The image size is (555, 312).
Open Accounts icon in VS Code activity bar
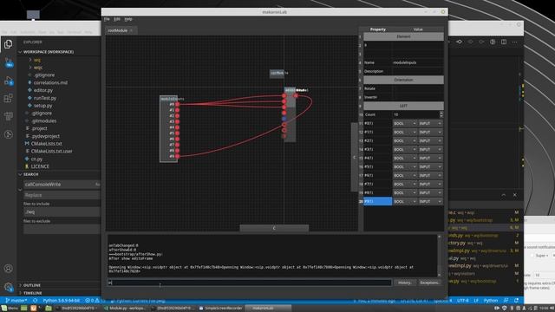point(8,269)
